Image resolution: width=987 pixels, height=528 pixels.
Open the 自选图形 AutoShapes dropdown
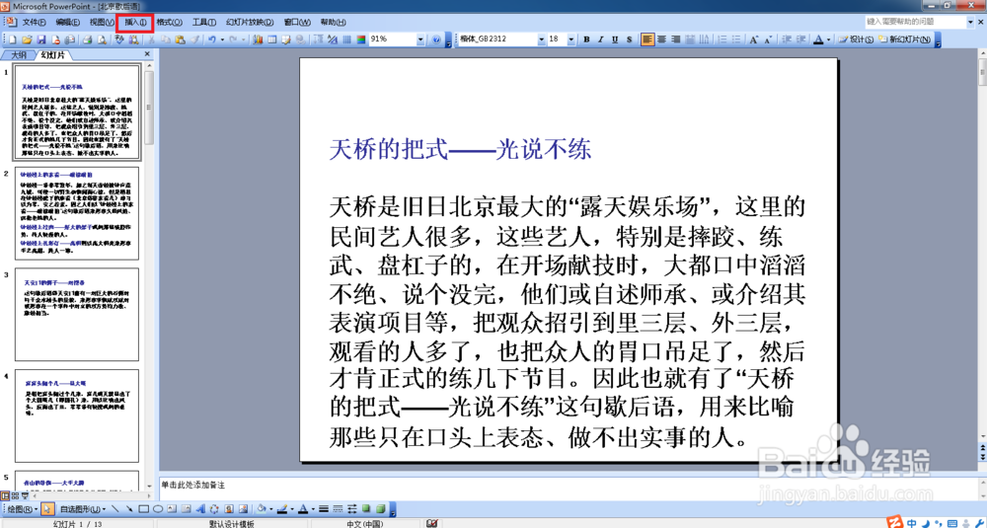tap(83, 508)
